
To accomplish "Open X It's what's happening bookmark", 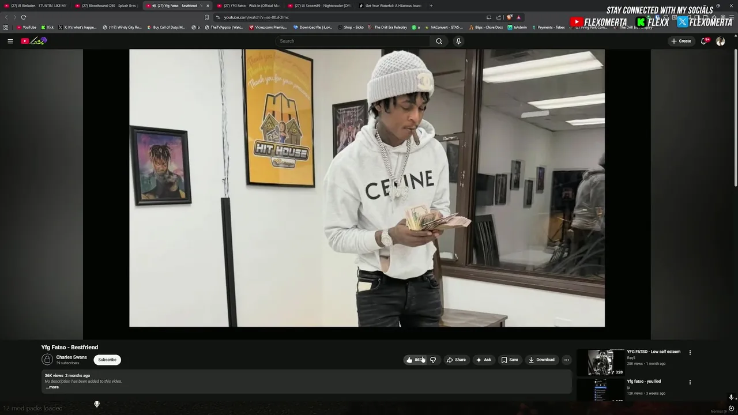I will tap(78, 27).
